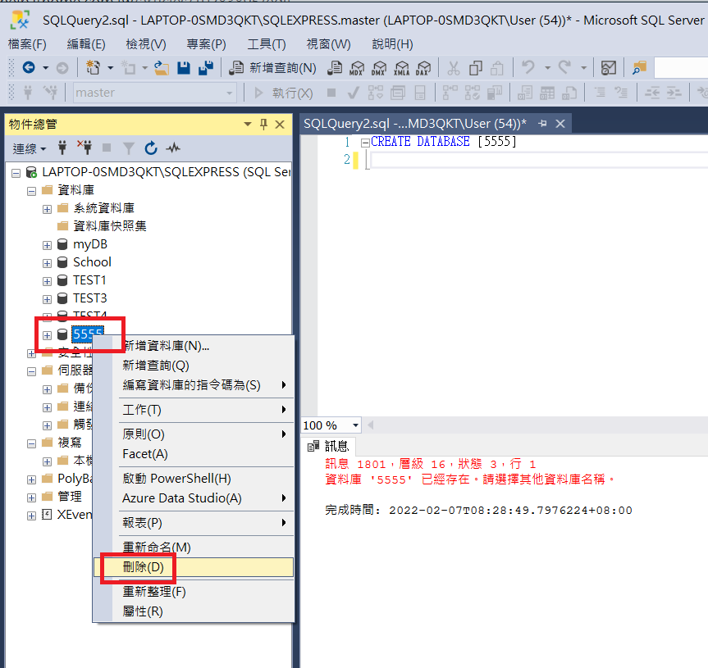Click the Undo arrow icon
Screen dimensions: 708x668
[528, 67]
